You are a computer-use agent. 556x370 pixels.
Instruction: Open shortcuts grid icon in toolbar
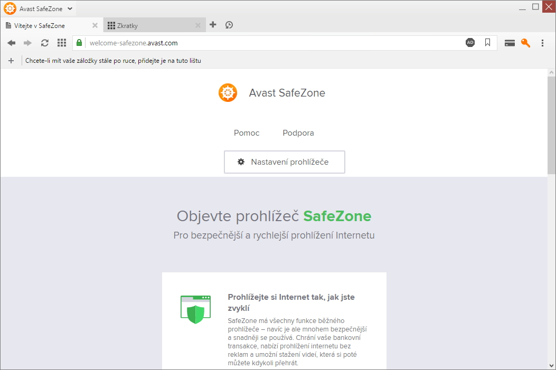(62, 43)
